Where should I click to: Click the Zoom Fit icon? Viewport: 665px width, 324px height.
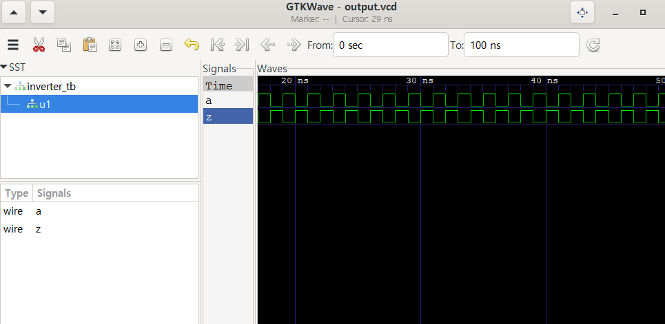(x=115, y=45)
